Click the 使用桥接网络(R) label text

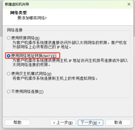click(26, 38)
